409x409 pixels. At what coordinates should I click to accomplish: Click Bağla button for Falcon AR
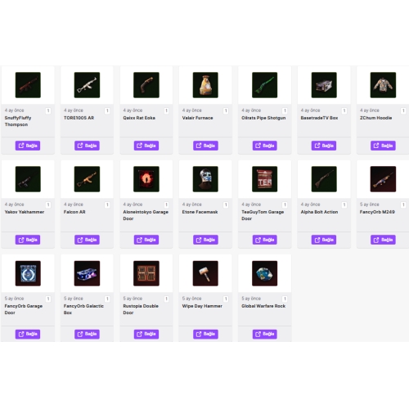pyautogui.click(x=87, y=240)
